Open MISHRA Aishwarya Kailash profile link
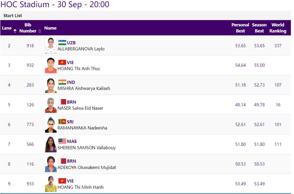294x194 pixels. tap(84, 88)
